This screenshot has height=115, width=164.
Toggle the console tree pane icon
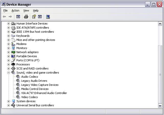[x=18, y=17]
